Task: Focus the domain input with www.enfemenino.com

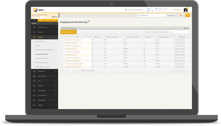Action: click(x=152, y=15)
